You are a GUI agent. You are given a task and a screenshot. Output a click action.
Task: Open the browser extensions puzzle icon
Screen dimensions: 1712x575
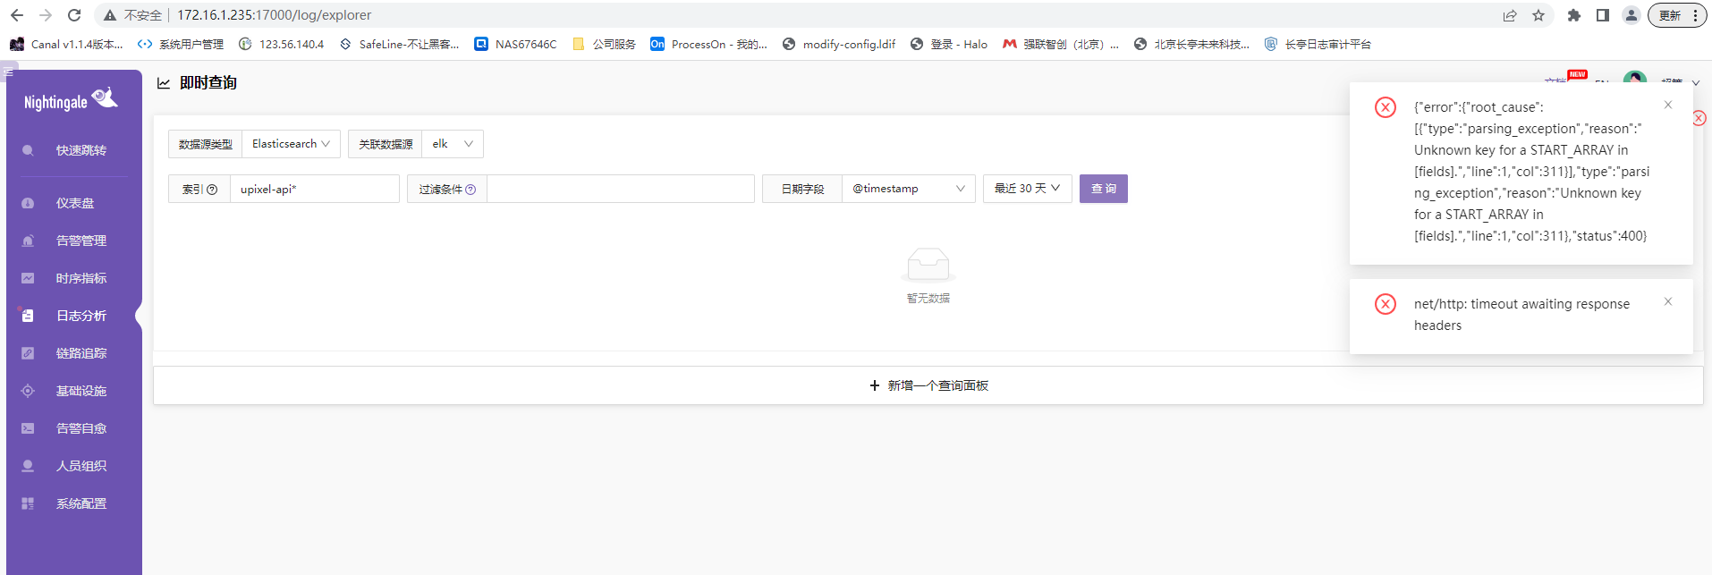[1574, 15]
